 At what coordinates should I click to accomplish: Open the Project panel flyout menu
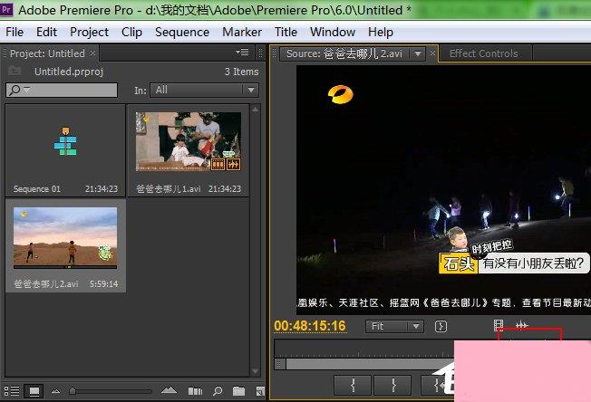pyautogui.click(x=242, y=53)
